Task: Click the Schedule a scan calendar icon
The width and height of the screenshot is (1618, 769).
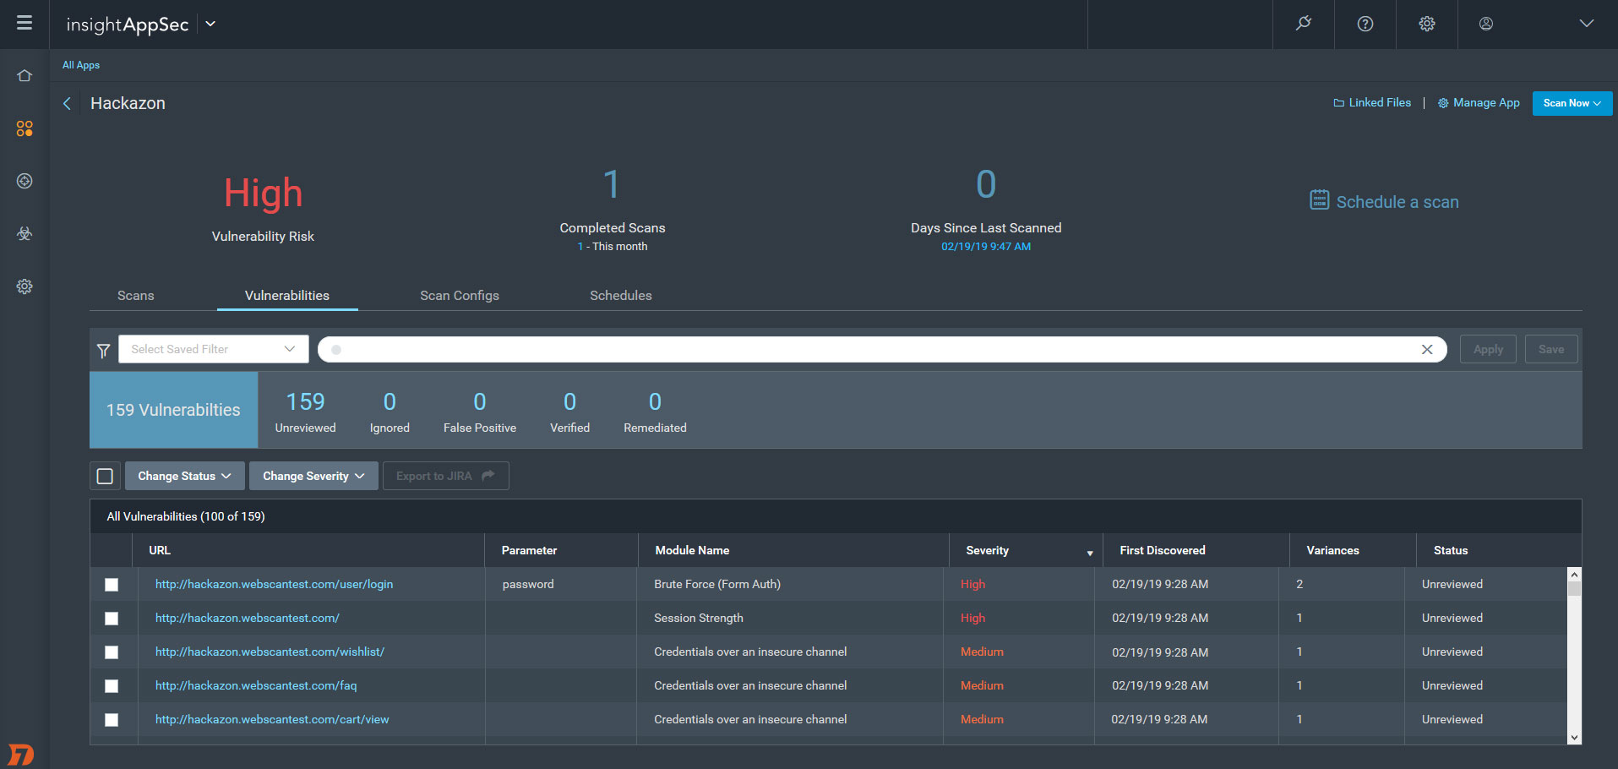Action: (x=1319, y=199)
